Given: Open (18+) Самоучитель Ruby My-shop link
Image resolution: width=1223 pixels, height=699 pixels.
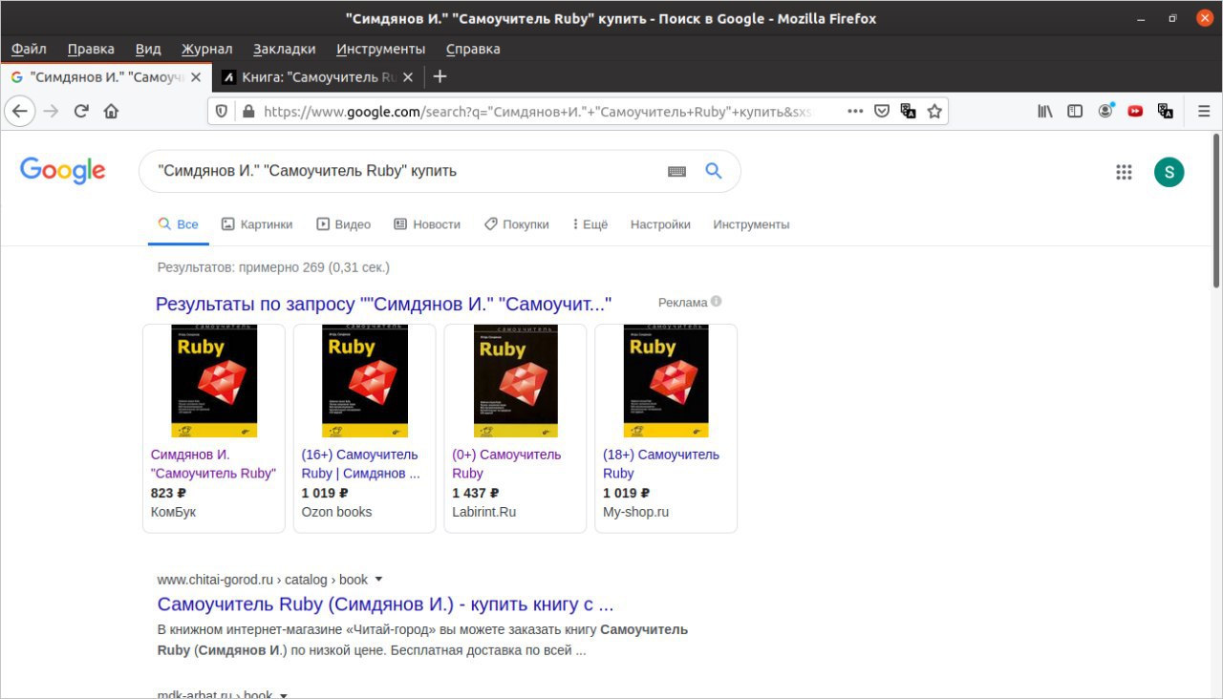Looking at the screenshot, I should tap(661, 464).
